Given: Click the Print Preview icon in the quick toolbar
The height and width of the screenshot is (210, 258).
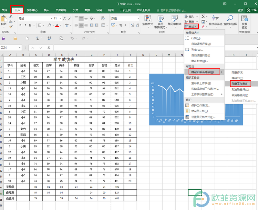Looking at the screenshot, I should [x=61, y=38].
